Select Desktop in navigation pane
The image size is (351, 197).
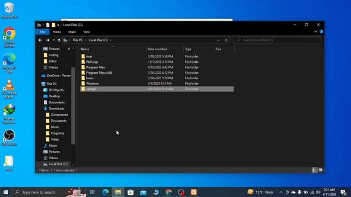tap(54, 96)
